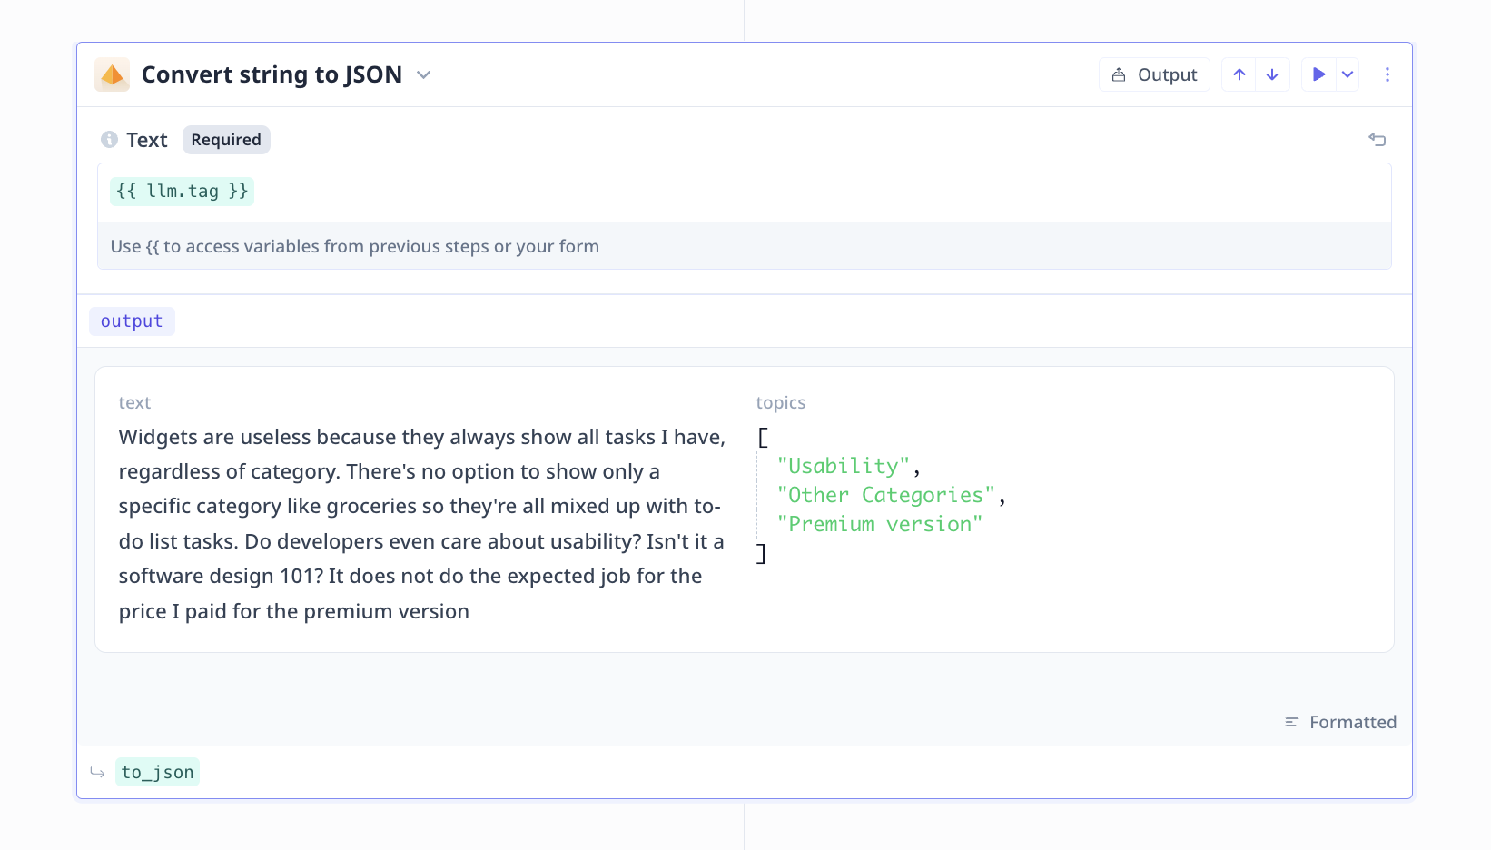
Task: Open run options chevron next to play
Action: click(1348, 74)
